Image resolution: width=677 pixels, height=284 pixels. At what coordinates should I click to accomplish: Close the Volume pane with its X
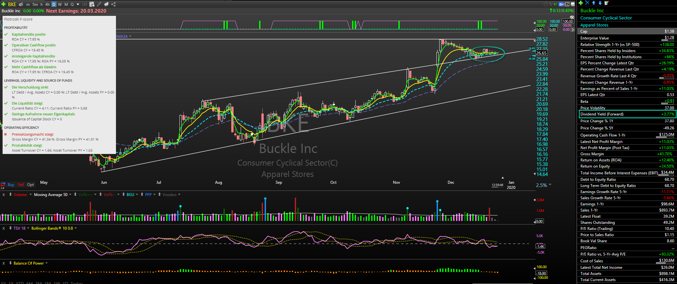[x=4, y=195]
